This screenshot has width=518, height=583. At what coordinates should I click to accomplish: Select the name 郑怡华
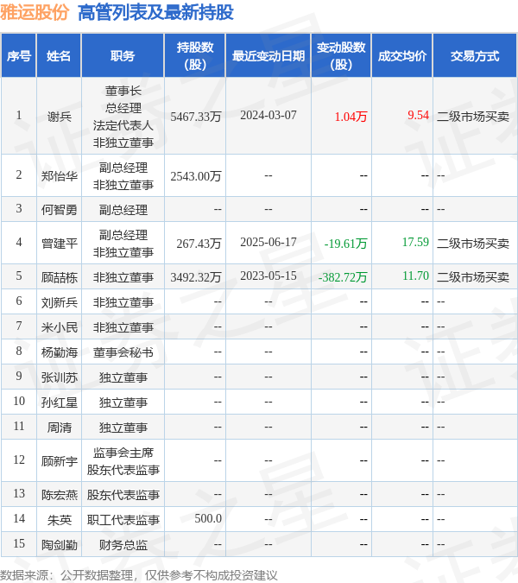coord(59,176)
